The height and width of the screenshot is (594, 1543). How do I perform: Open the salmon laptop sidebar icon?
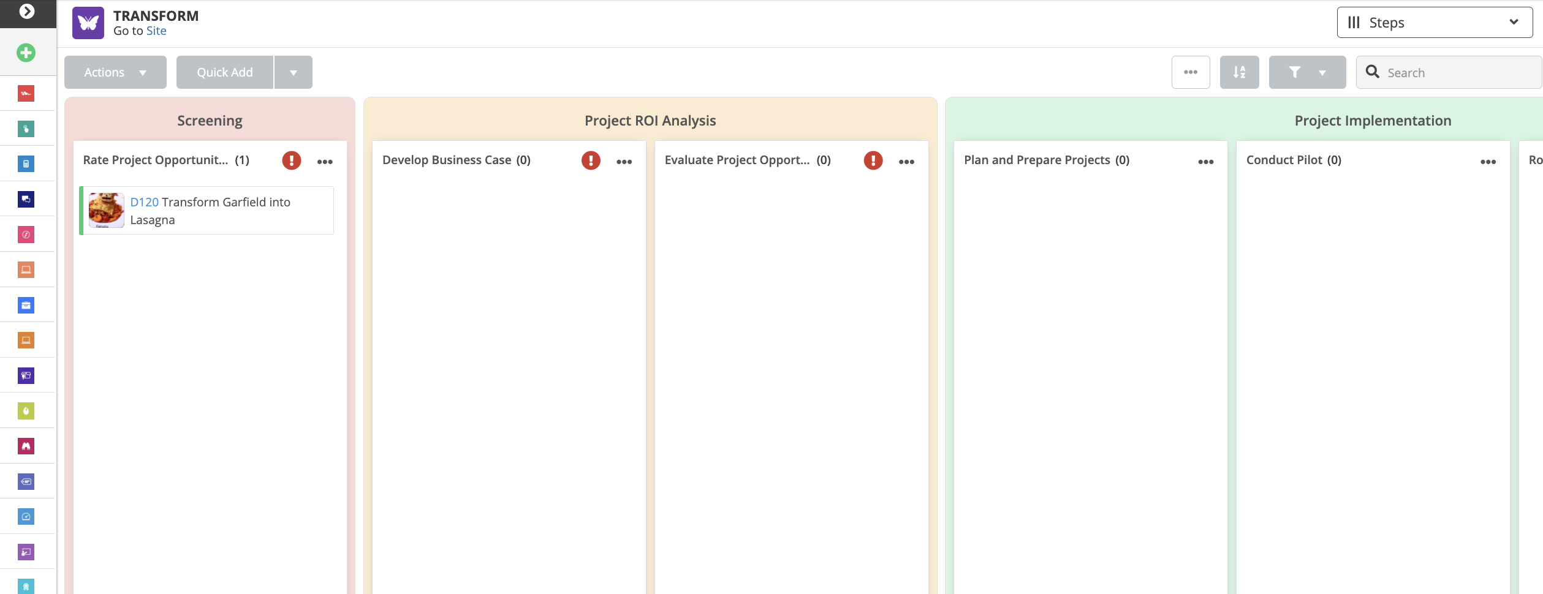coord(26,269)
